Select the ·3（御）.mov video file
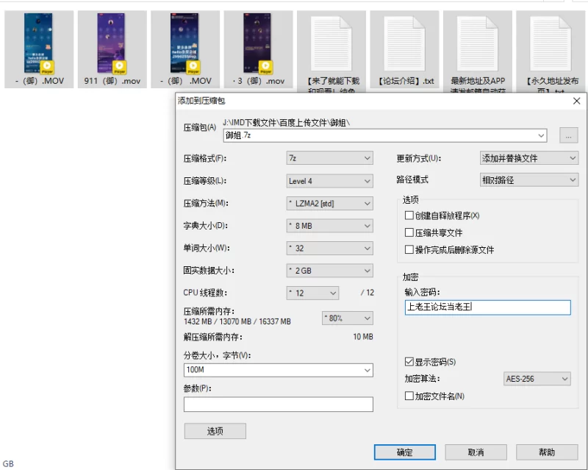The image size is (588, 470). pos(259,43)
